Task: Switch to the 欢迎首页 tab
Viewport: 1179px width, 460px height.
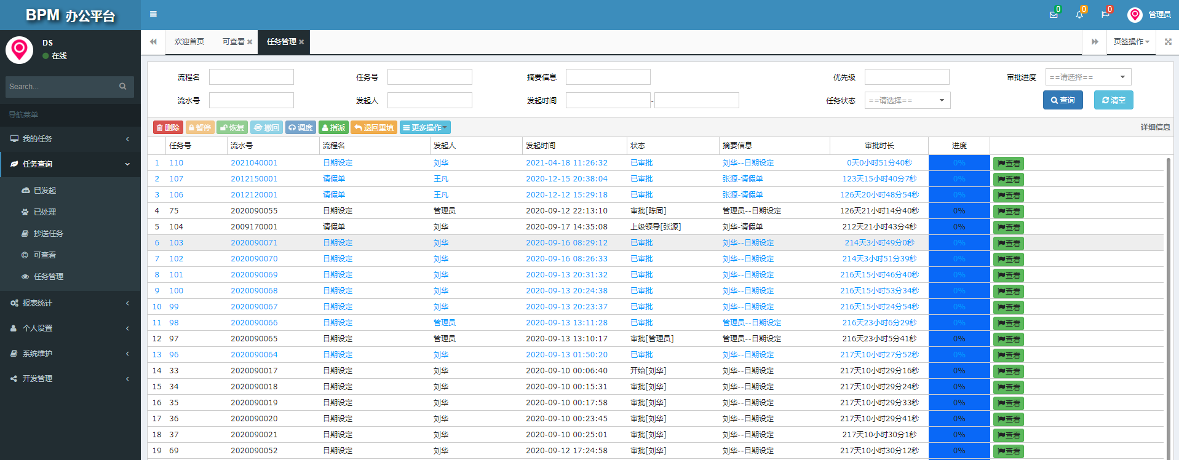Action: tap(189, 42)
